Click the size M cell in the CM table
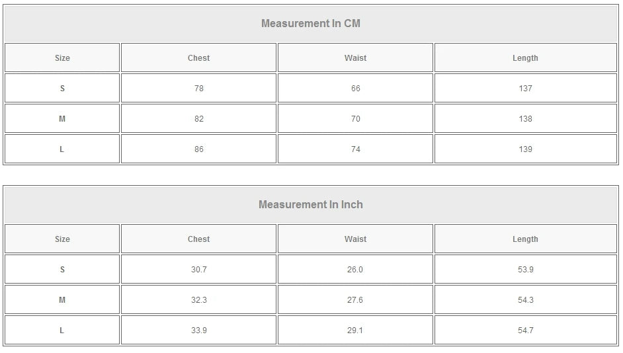This screenshot has height=353, width=623. [62, 119]
